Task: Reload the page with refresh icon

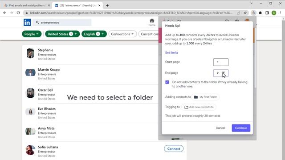Action: click(x=18, y=13)
